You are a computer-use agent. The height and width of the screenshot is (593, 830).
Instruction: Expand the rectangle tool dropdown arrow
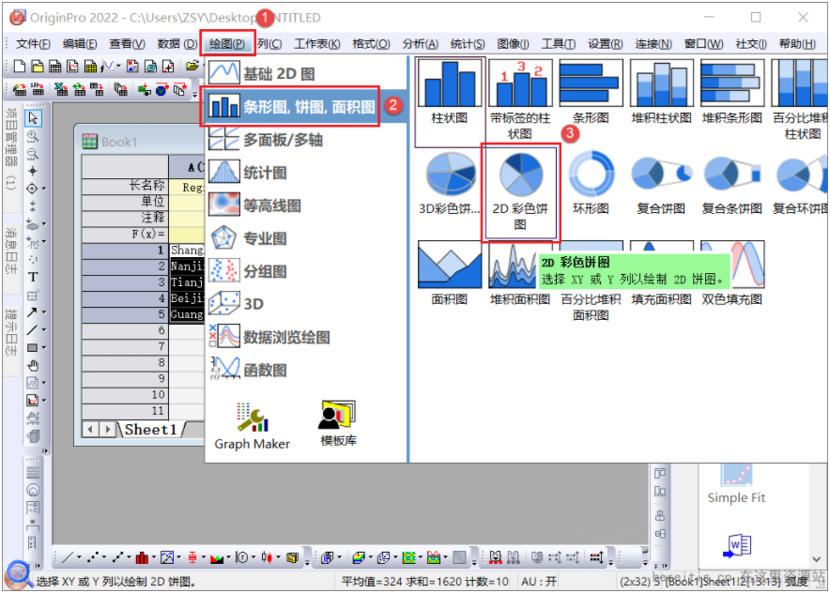pos(44,347)
